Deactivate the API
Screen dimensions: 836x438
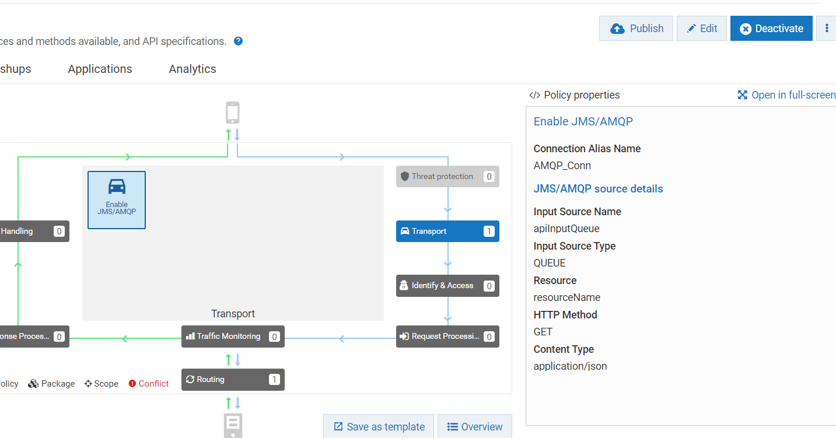(771, 29)
